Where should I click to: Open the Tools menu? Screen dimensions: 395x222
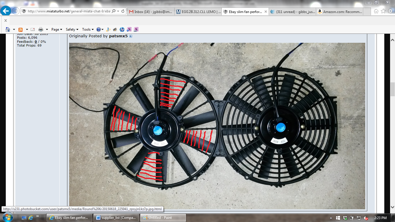pos(88,29)
